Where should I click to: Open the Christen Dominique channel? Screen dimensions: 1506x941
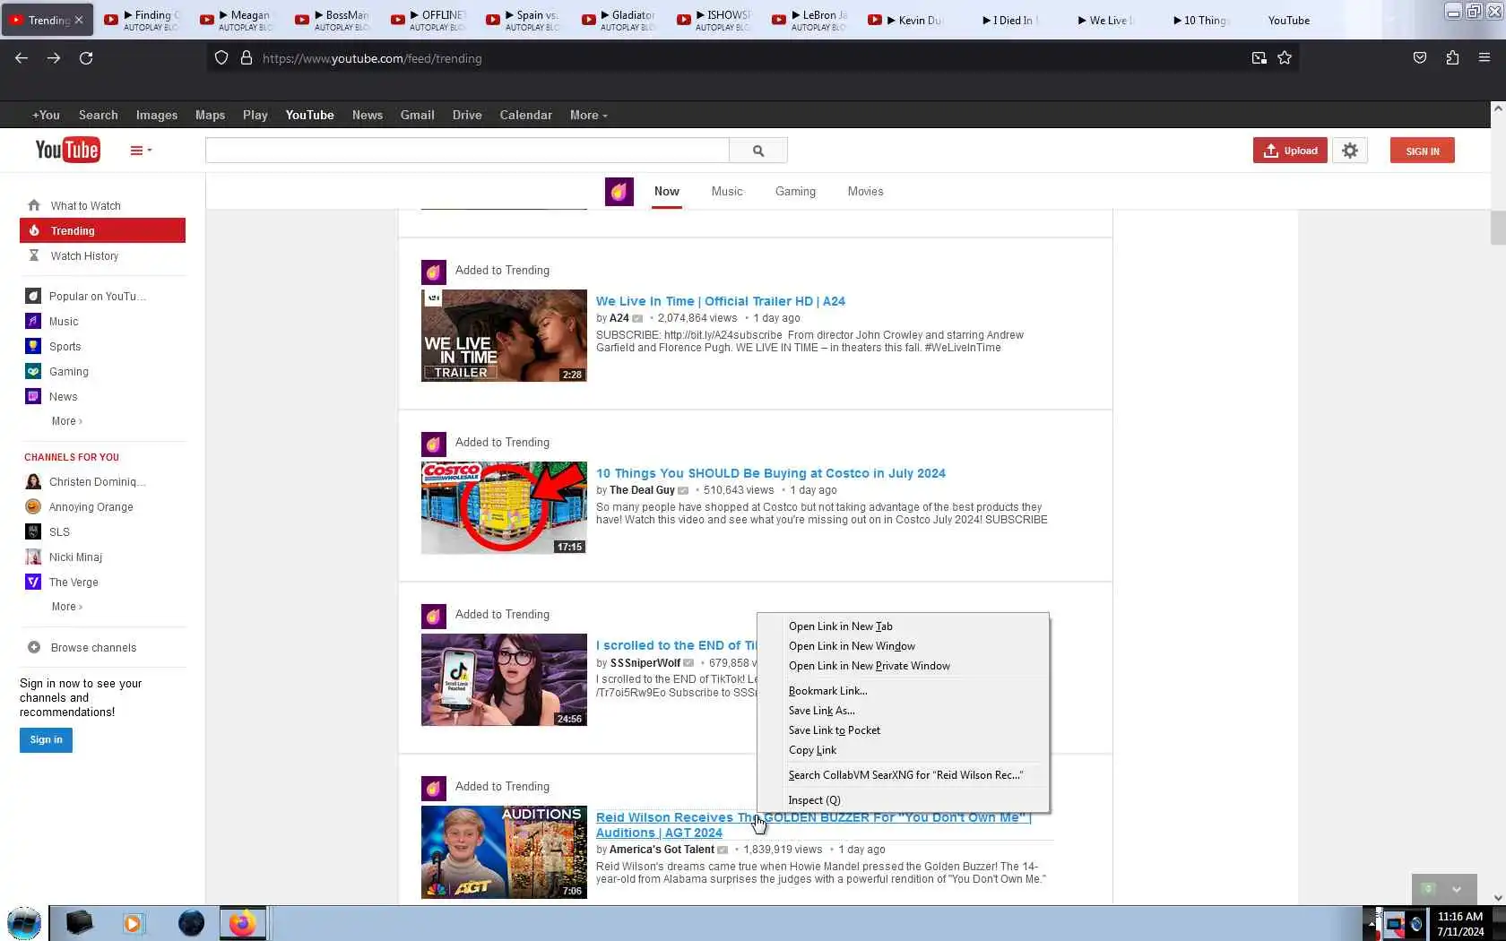point(97,482)
